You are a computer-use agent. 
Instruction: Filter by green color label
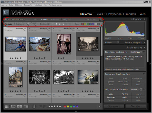[88, 24]
